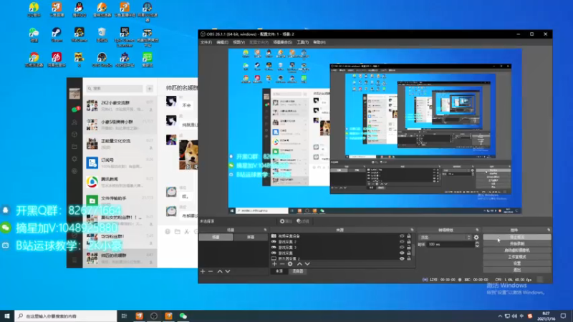Open the WeChat menu hamburger icon
The width and height of the screenshot is (573, 322).
click(x=74, y=260)
